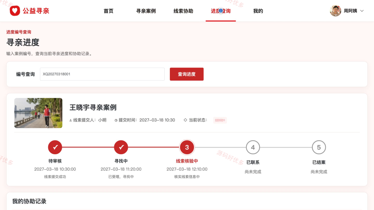Open the 首页 nav tab

click(108, 11)
